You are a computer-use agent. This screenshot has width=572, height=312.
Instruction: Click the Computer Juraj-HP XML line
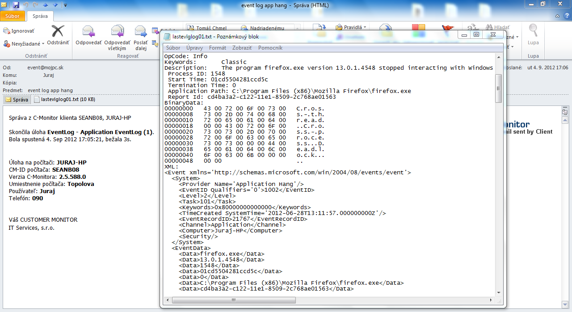pos(231,231)
